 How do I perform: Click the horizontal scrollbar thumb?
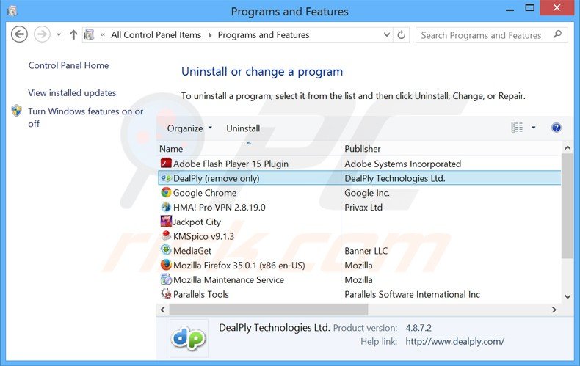[x=269, y=310]
